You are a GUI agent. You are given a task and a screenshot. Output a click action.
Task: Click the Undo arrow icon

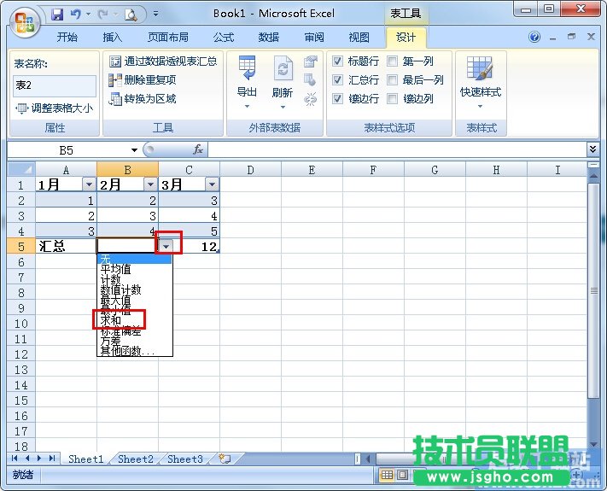[x=76, y=15]
